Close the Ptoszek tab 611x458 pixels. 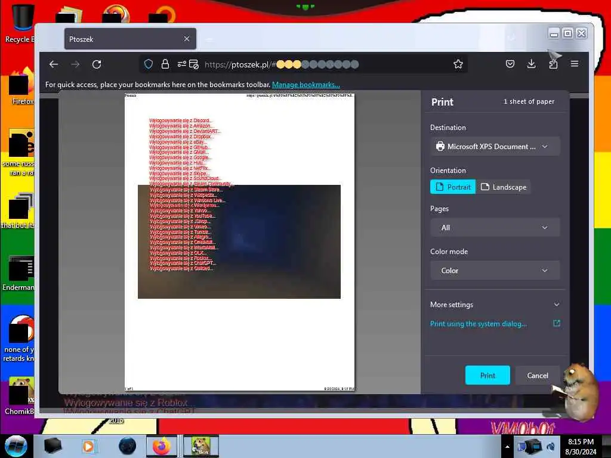(187, 39)
